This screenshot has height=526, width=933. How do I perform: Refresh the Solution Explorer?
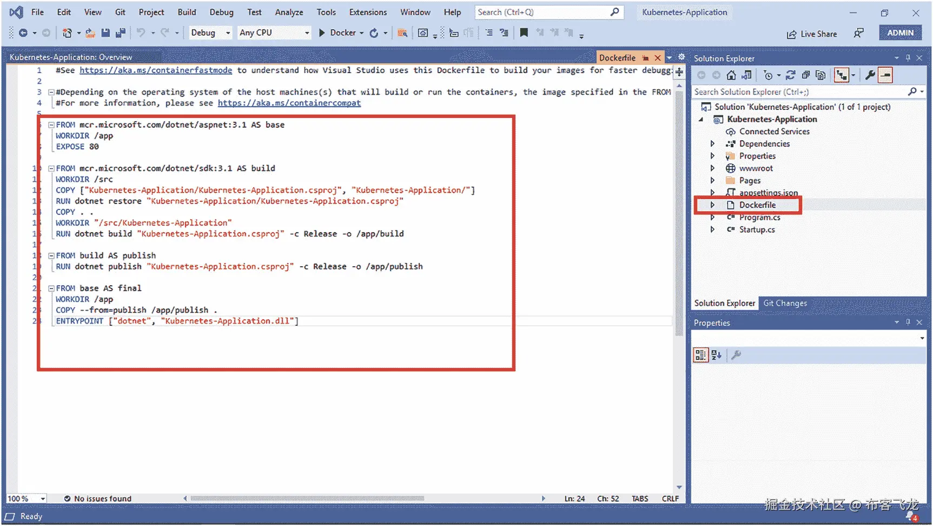(791, 75)
